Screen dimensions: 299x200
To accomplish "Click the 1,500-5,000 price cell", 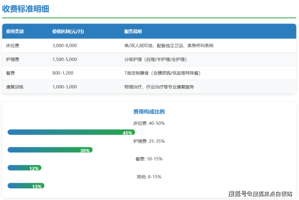I will click(x=64, y=59).
